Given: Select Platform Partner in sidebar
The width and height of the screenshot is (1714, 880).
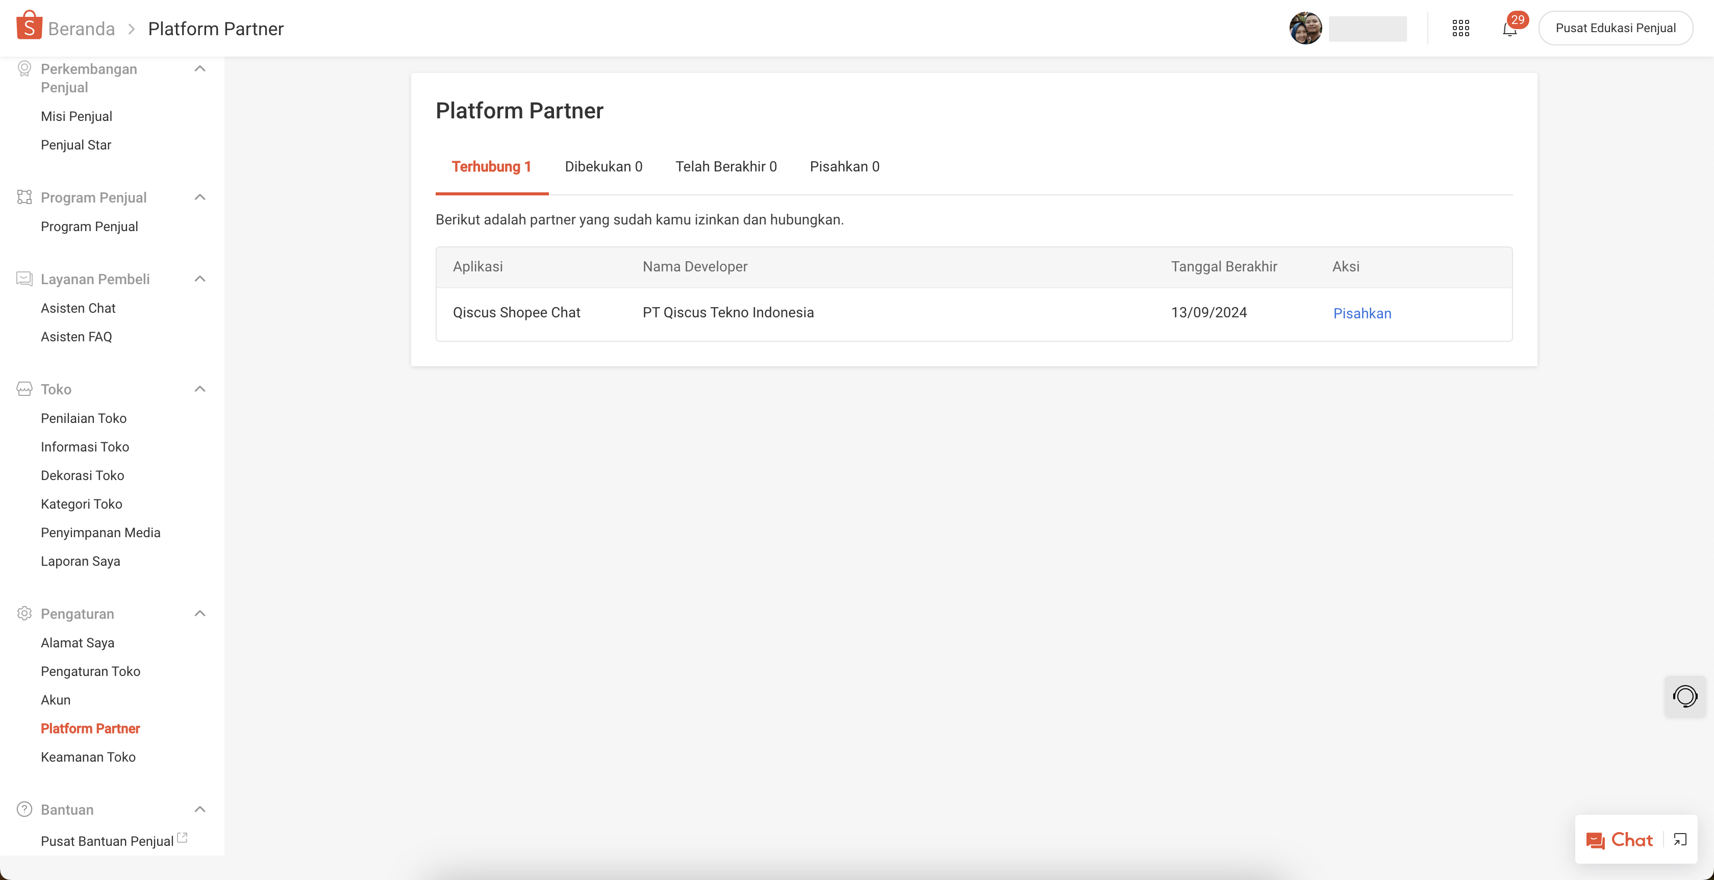Looking at the screenshot, I should pos(90,729).
